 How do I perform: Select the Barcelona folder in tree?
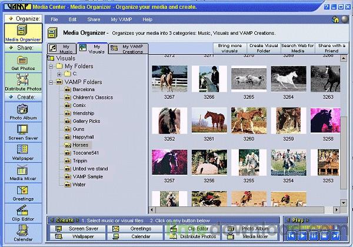pos(83,89)
